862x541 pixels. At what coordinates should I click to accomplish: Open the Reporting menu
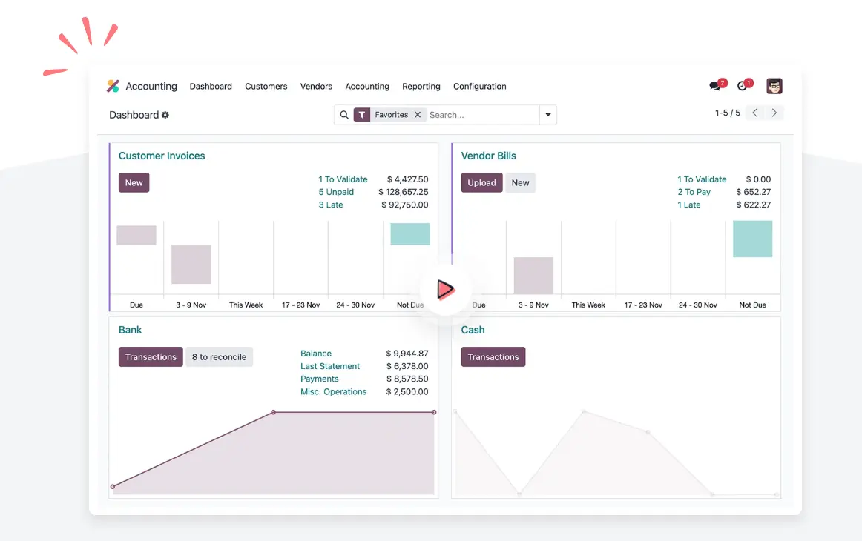[421, 87]
